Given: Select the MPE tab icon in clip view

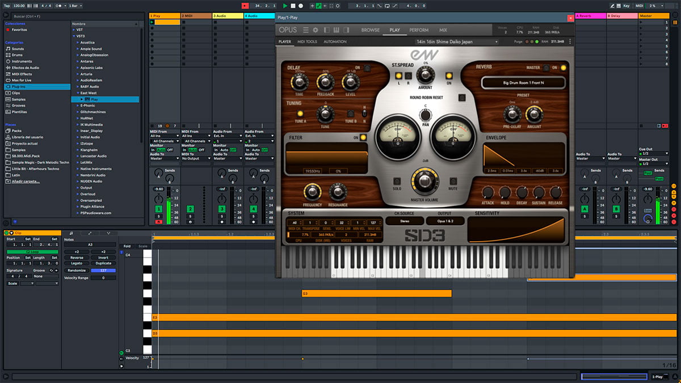Looking at the screenshot, I should click(x=108, y=233).
